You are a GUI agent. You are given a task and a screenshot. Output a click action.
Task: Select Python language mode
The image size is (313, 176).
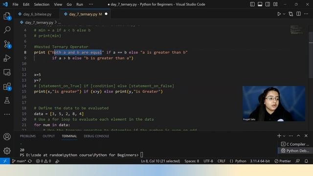pos(238,161)
